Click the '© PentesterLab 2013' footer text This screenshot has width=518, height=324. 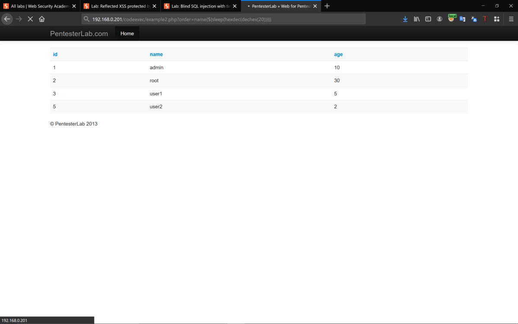[74, 124]
